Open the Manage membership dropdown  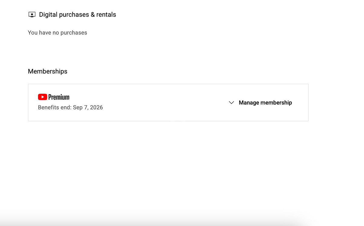point(260,103)
